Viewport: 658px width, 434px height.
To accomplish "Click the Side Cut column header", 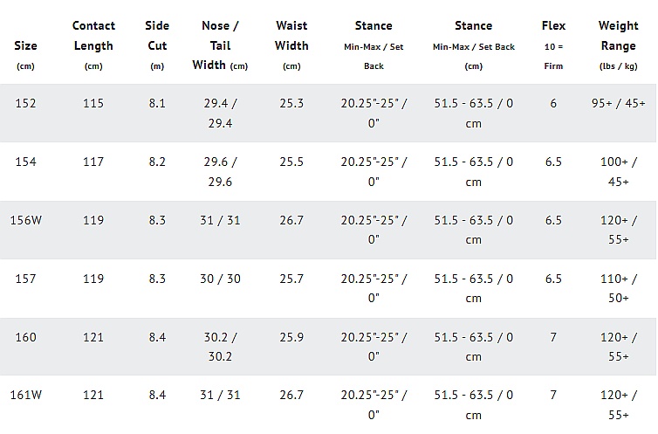I will 157,36.
